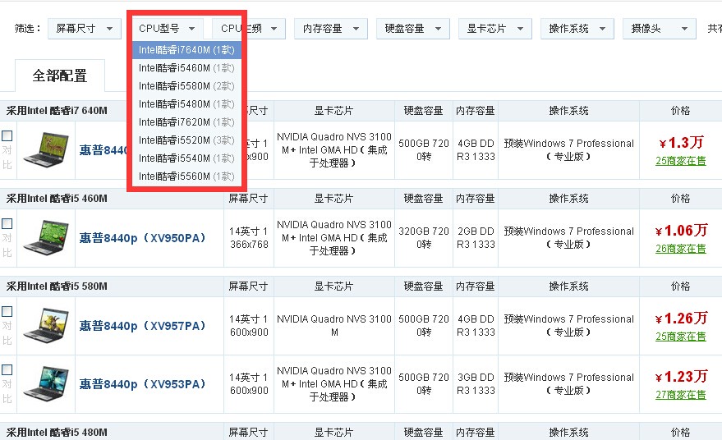Viewport: 722px width, 440px height.
Task: Open laptop thumbnail in the i7 640M row
Action: click(x=46, y=149)
